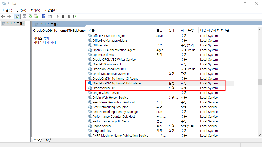Select OracleOraDb11g_home1TNSListener service row

(117, 83)
